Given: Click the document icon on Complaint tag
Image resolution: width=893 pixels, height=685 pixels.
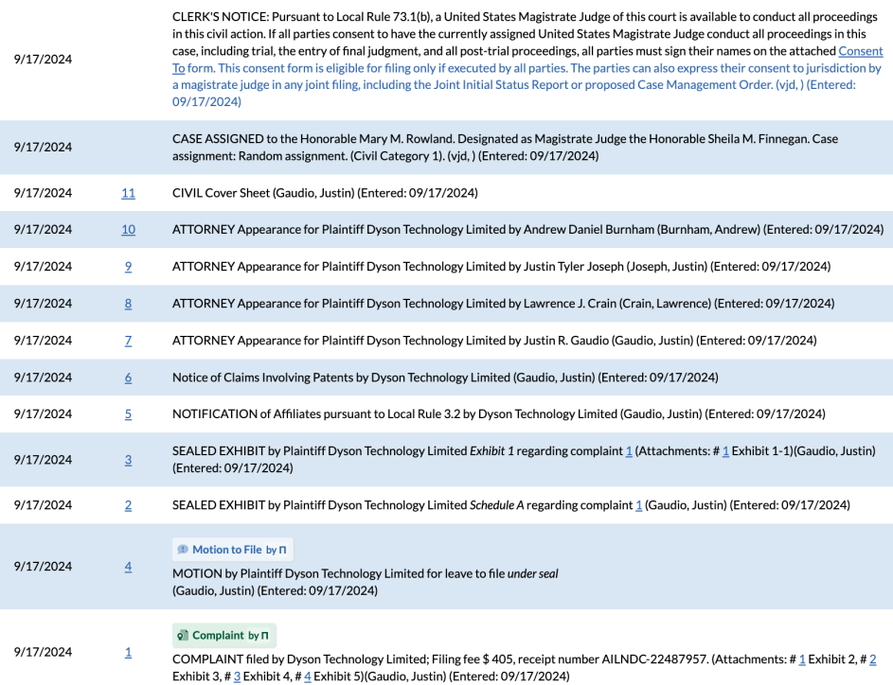Looking at the screenshot, I should point(183,635).
